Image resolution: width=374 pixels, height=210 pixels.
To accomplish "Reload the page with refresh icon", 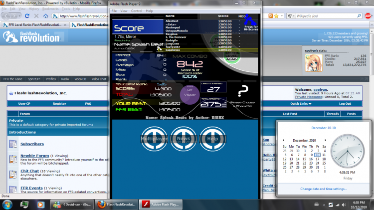I will (x=27, y=16).
